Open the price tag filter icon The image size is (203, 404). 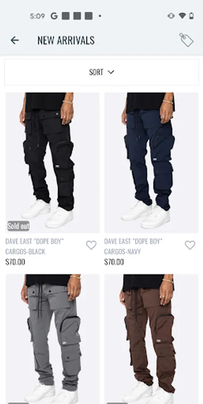coord(186,40)
